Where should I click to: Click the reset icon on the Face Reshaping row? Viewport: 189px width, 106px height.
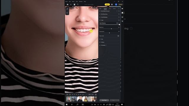119,17
